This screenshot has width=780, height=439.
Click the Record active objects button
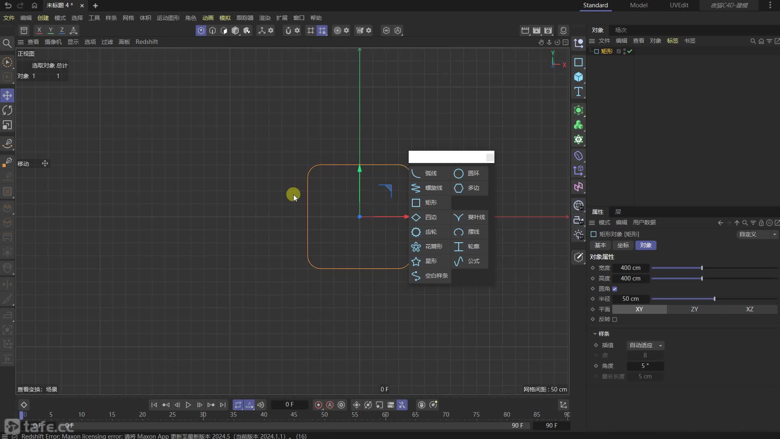318,405
